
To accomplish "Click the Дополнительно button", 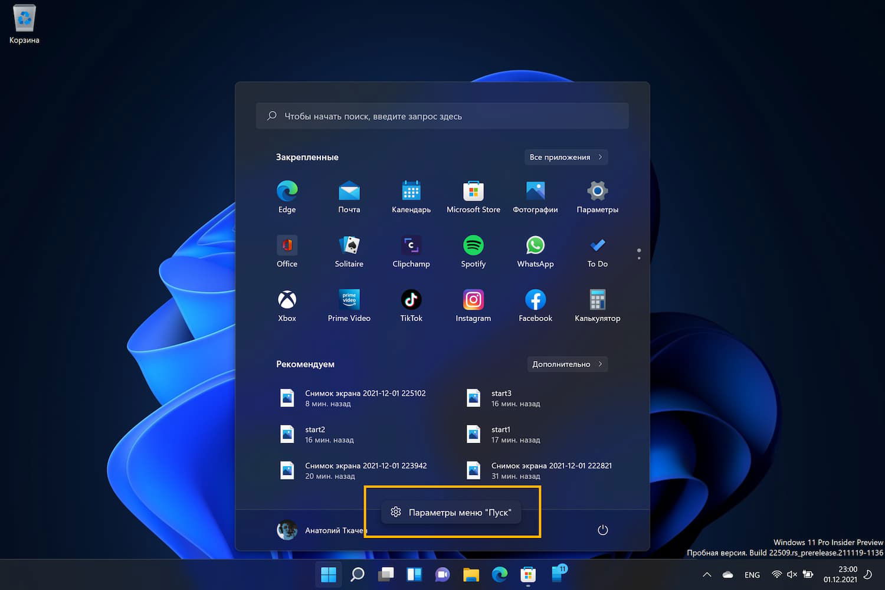I will coord(568,364).
